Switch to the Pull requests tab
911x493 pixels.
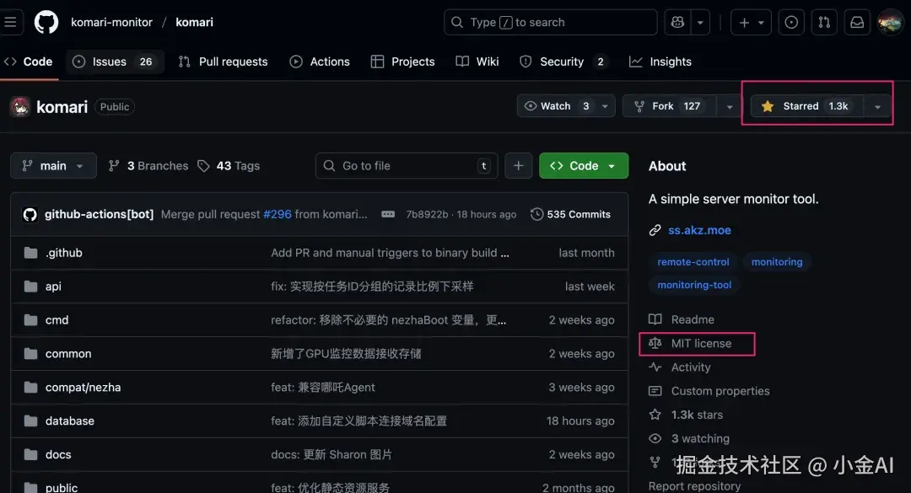pos(223,62)
